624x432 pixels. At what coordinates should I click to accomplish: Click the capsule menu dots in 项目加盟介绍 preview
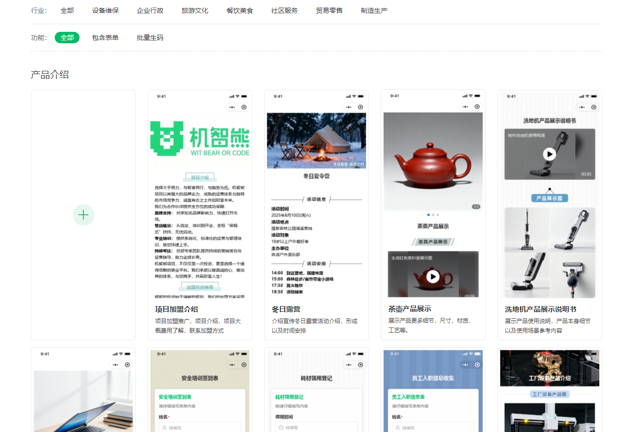pos(232,107)
